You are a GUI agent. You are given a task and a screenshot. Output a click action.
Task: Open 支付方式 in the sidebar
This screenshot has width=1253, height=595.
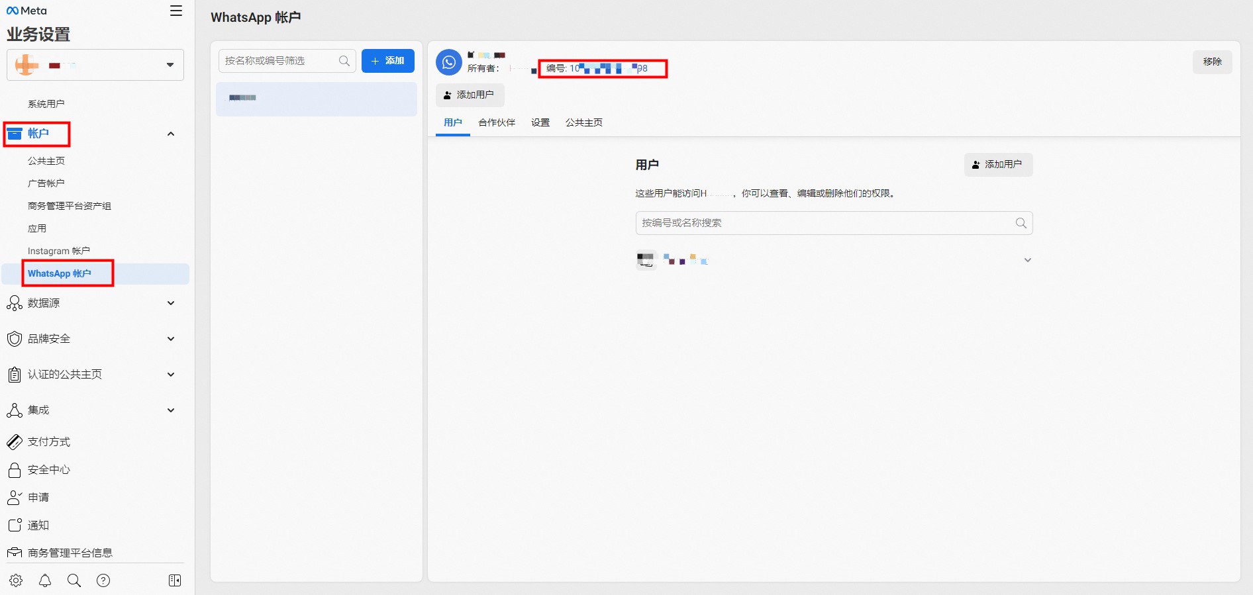pos(48,442)
